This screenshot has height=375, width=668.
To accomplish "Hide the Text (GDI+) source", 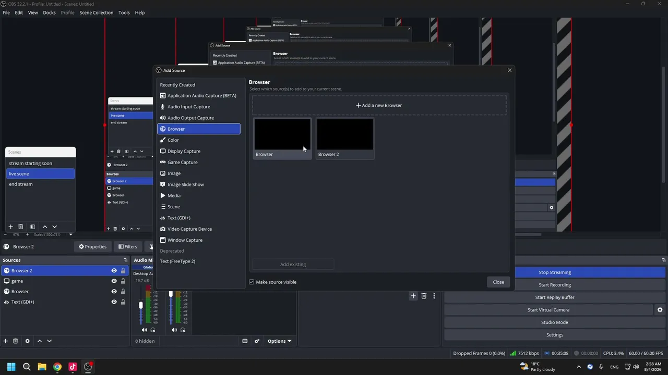I will pyautogui.click(x=114, y=302).
